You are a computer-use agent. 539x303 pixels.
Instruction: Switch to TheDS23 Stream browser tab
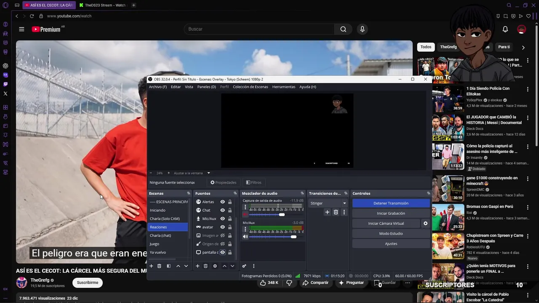coord(103,5)
